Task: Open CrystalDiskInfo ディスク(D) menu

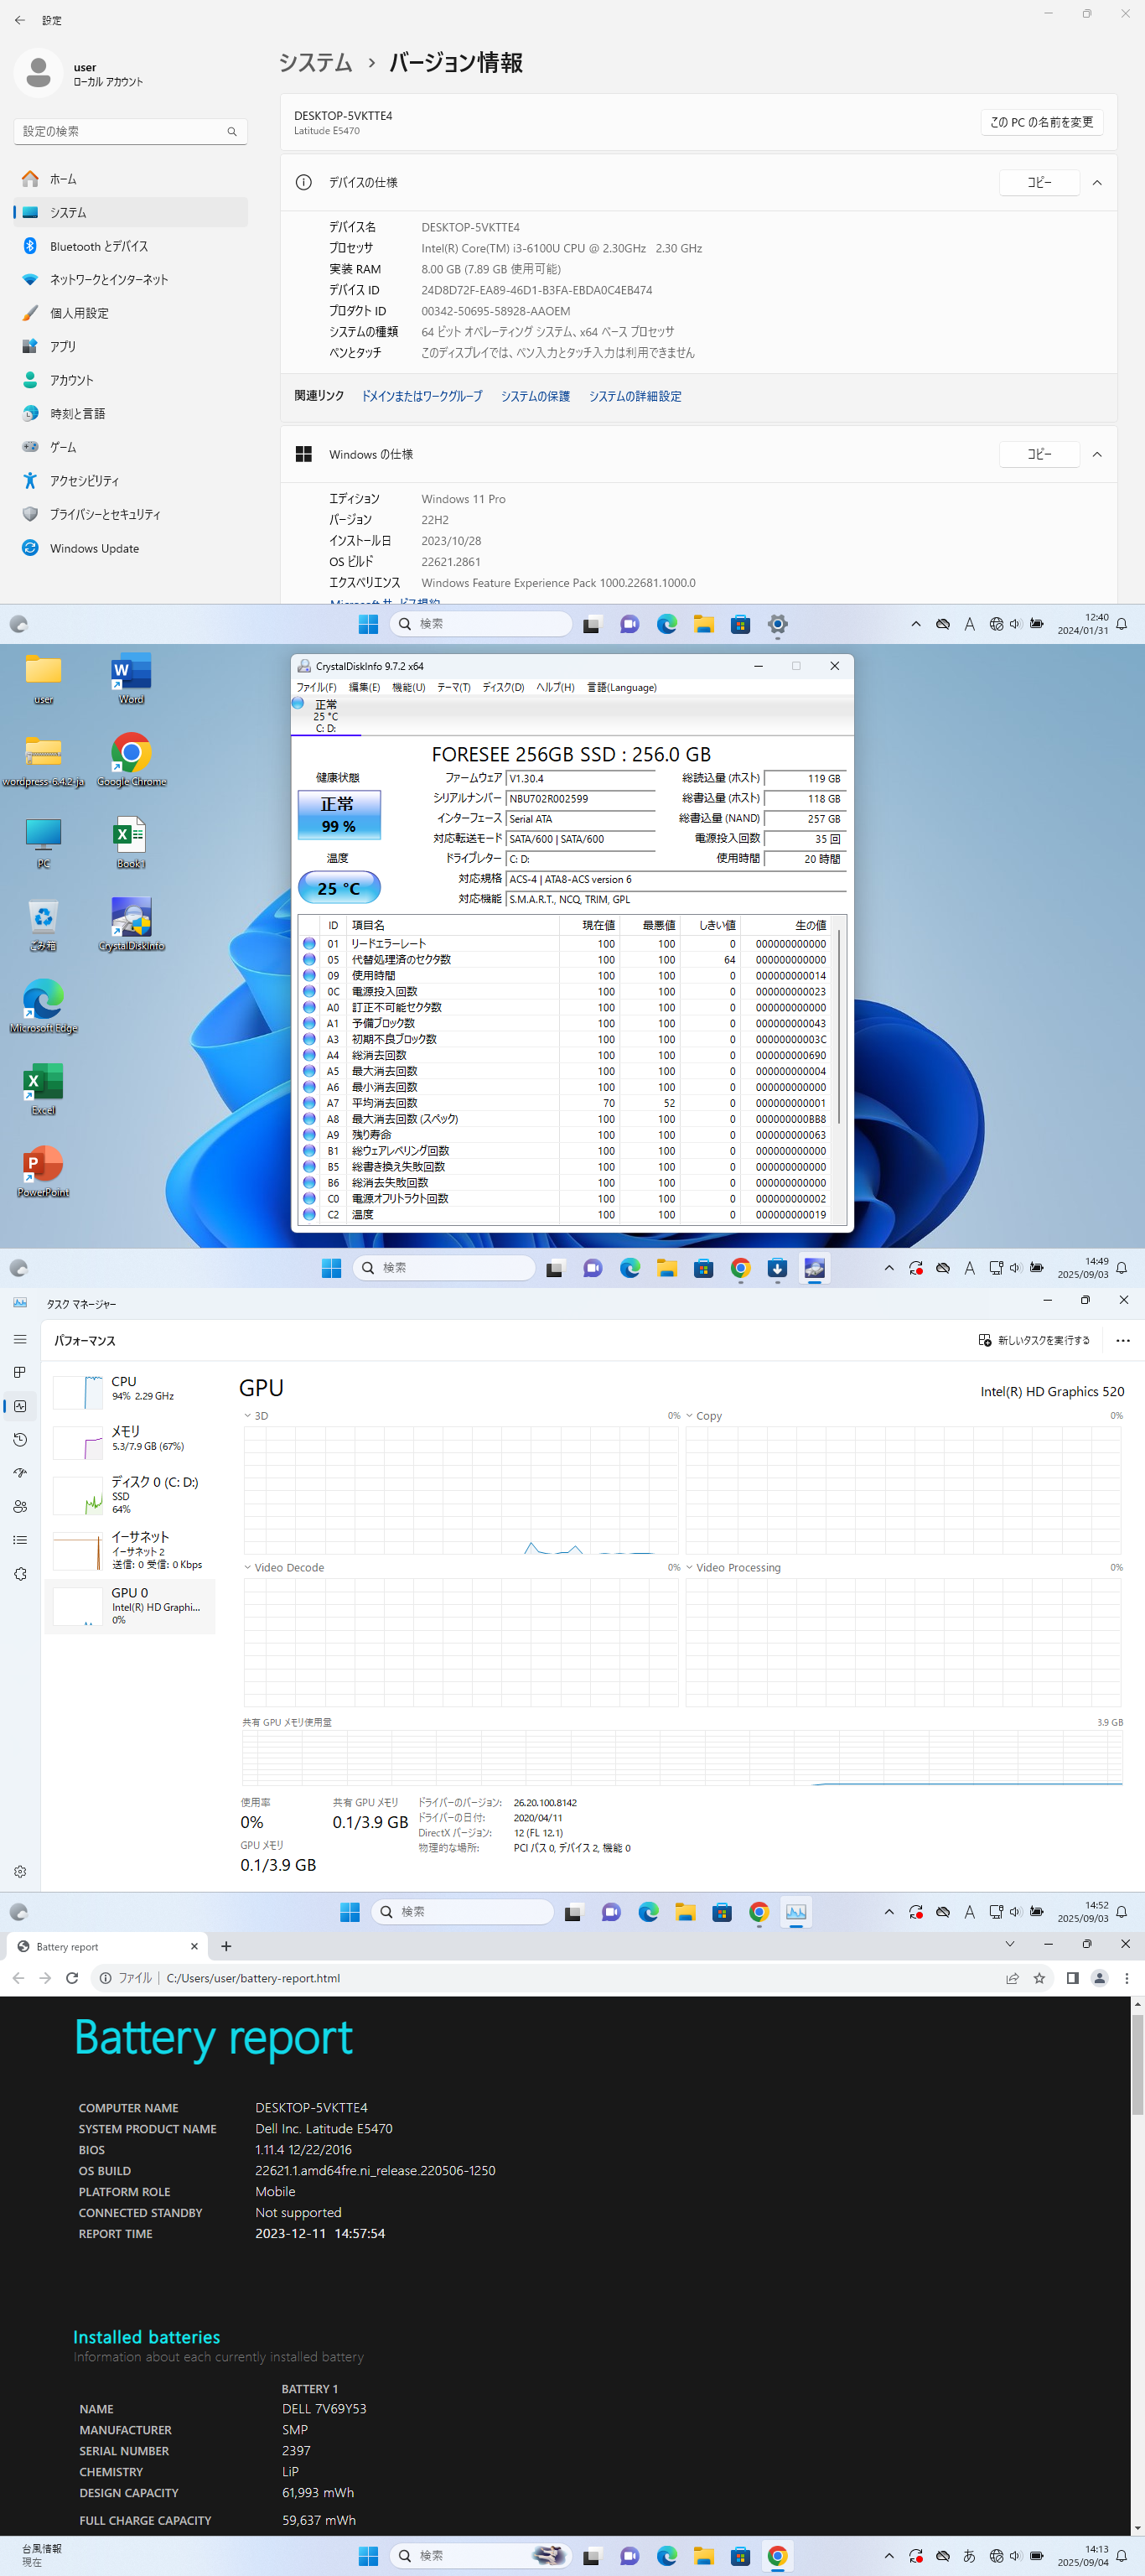Action: click(x=503, y=687)
